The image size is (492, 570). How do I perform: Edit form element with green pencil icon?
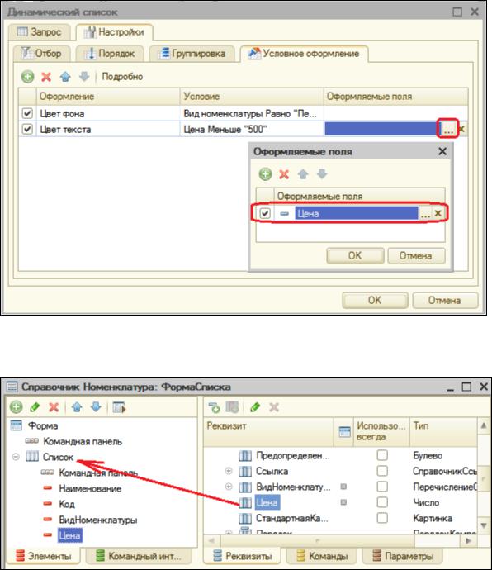point(35,407)
